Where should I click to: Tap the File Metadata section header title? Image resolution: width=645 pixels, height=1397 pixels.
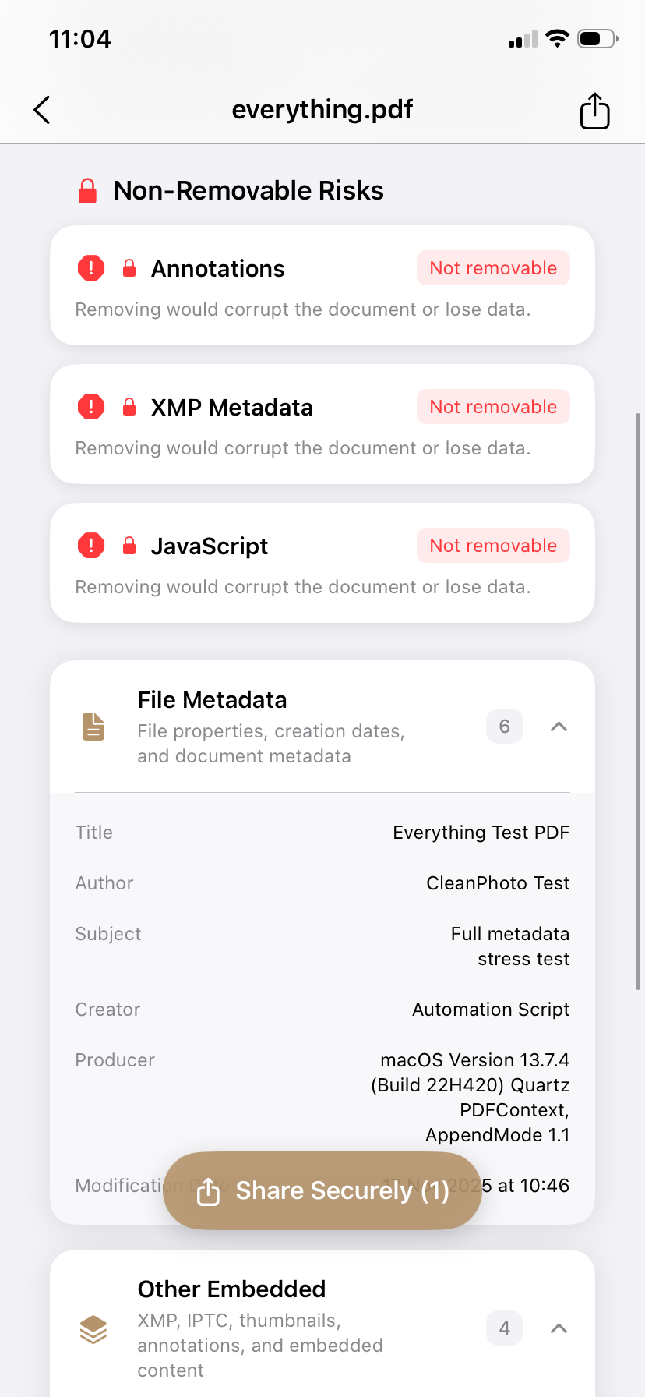pyautogui.click(x=212, y=700)
